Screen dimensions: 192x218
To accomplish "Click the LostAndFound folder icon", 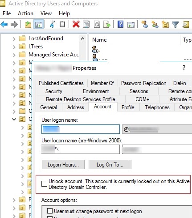I will point(22,38).
